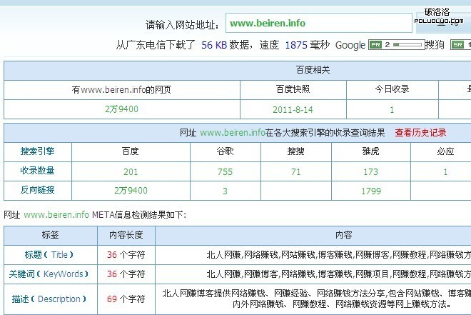Click the 雅虎 column header

tap(370, 151)
